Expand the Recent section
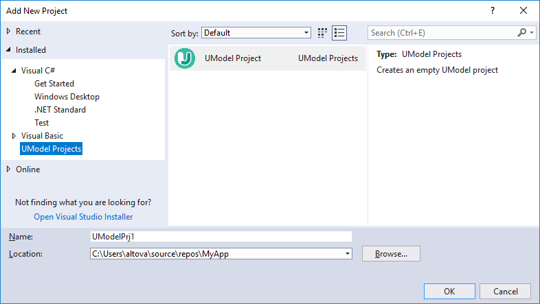The image size is (540, 304). (8, 32)
